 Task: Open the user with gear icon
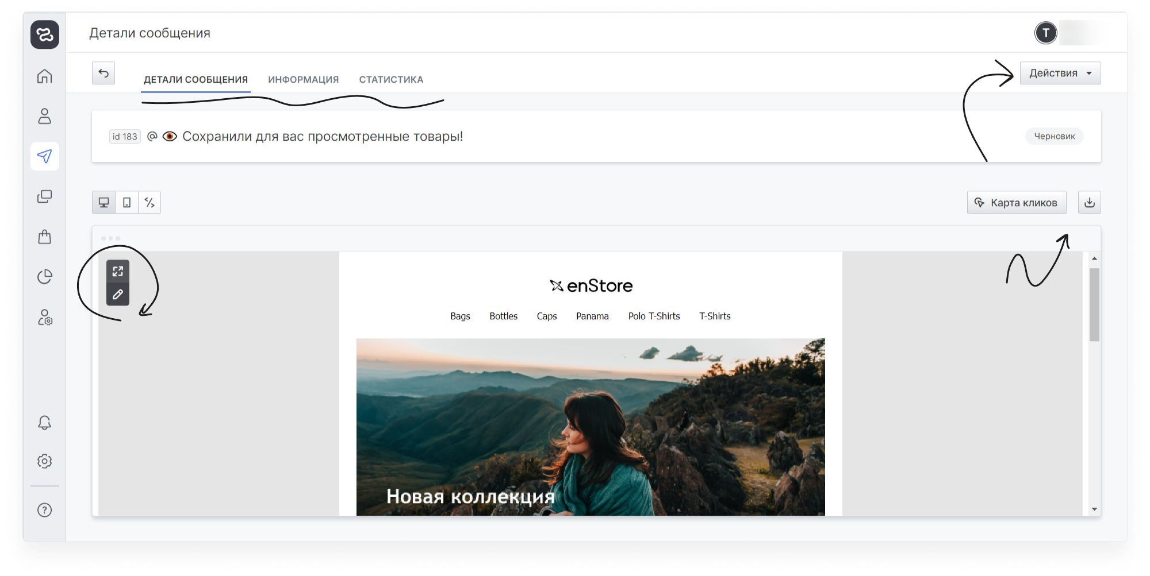click(x=45, y=317)
